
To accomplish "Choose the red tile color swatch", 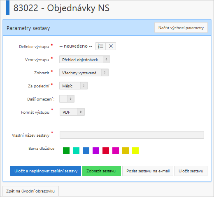I will pos(106,151).
